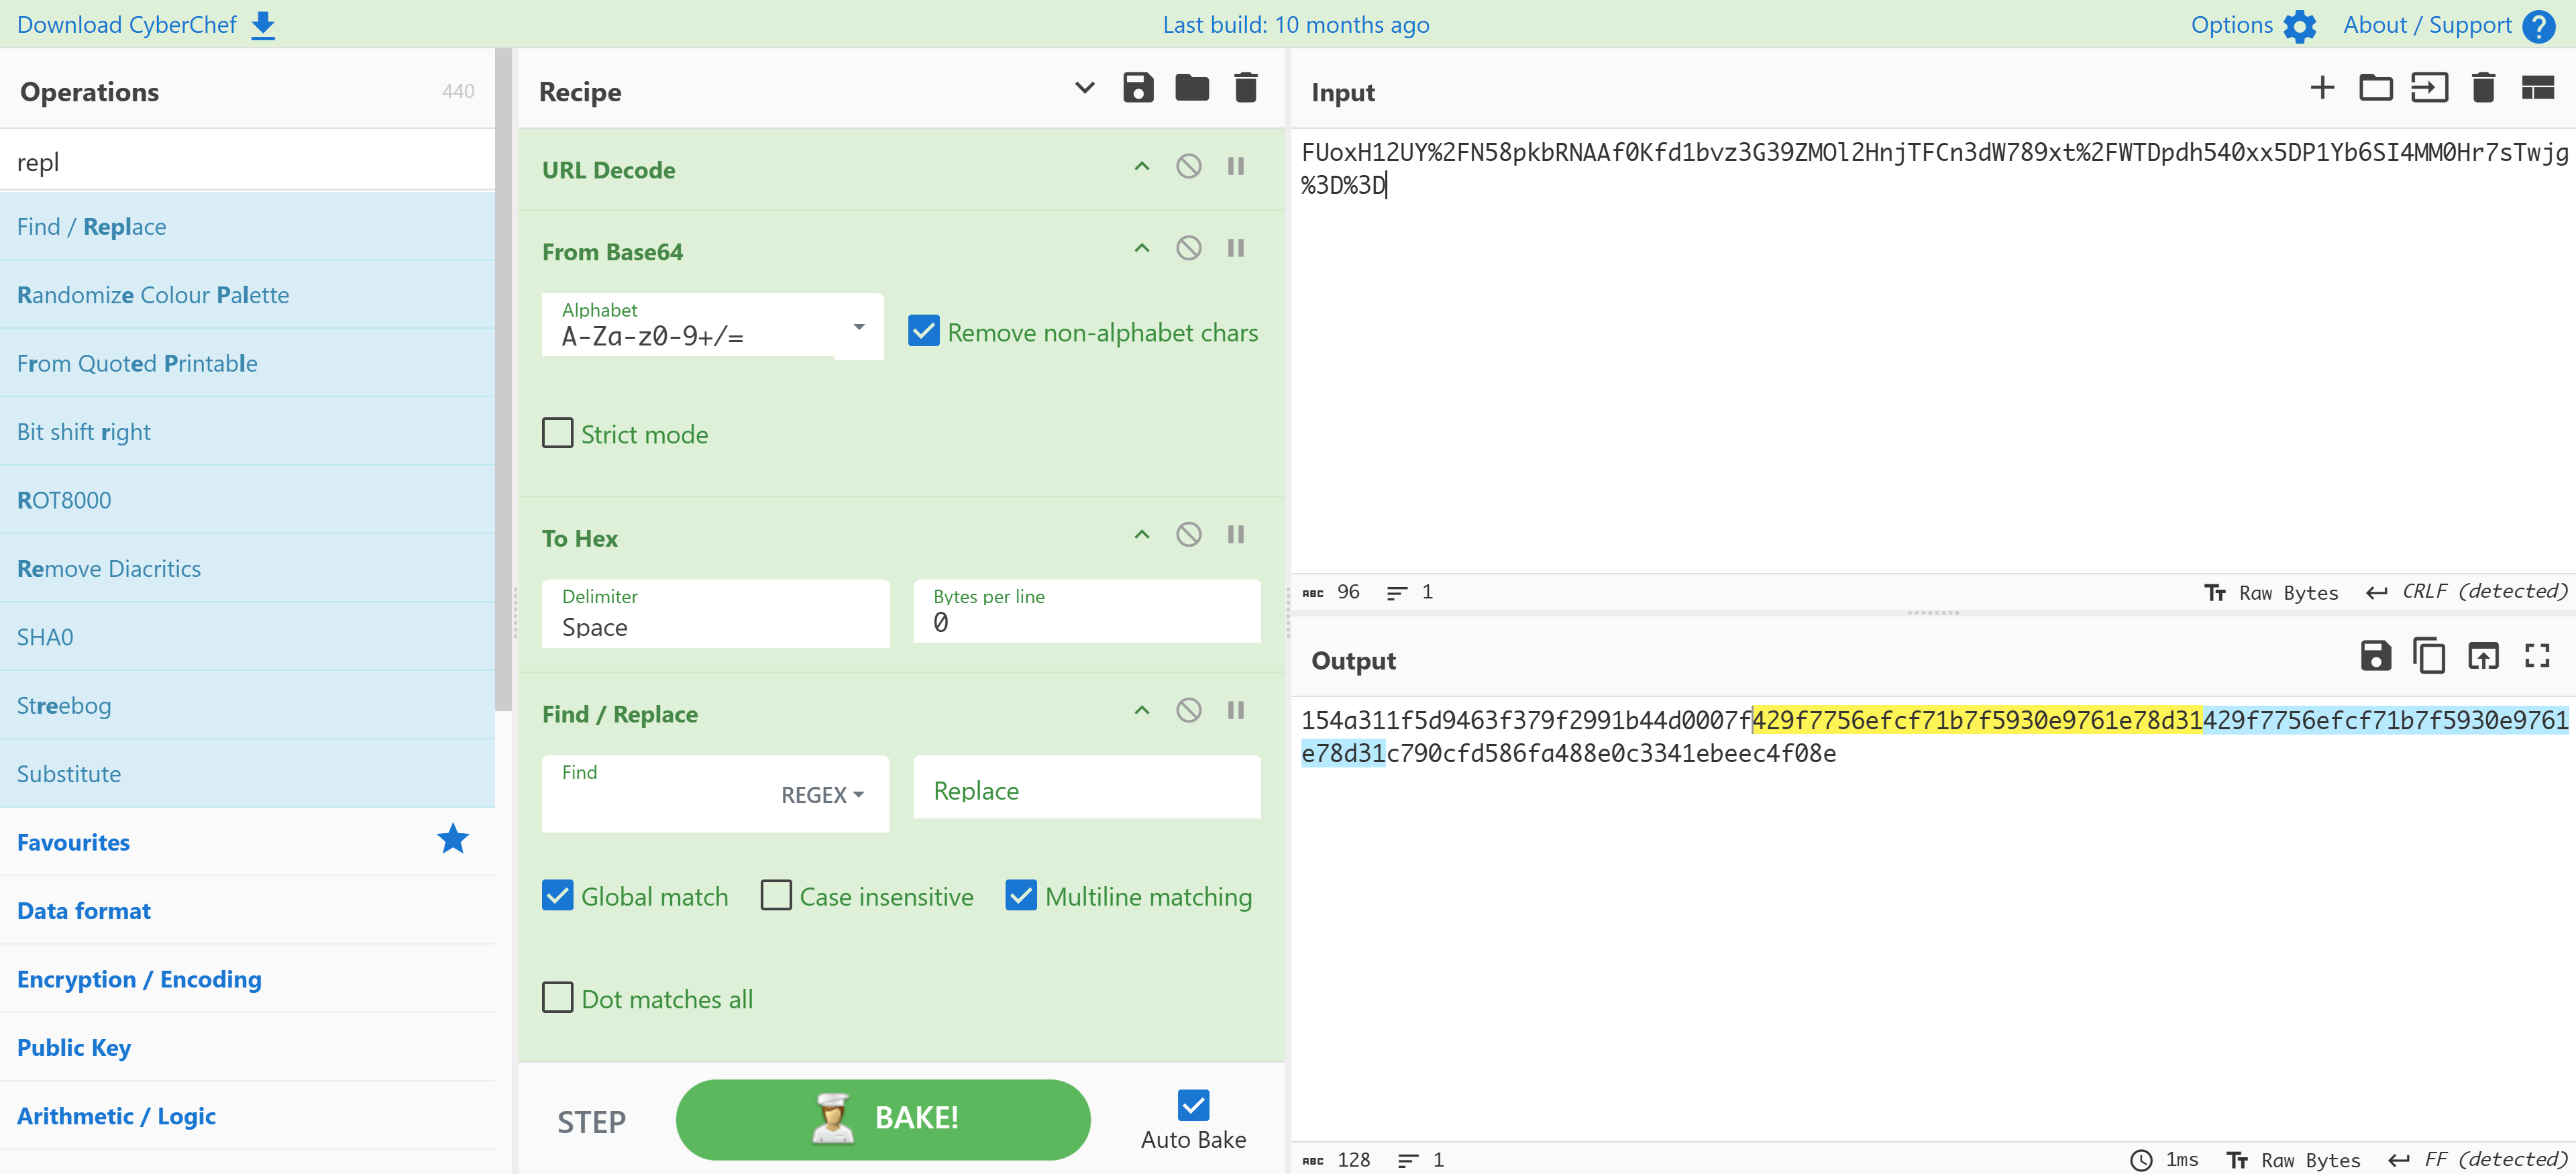2576x1174 pixels.
Task: Set breakpoint on URL Decode operation
Action: click(x=1236, y=166)
